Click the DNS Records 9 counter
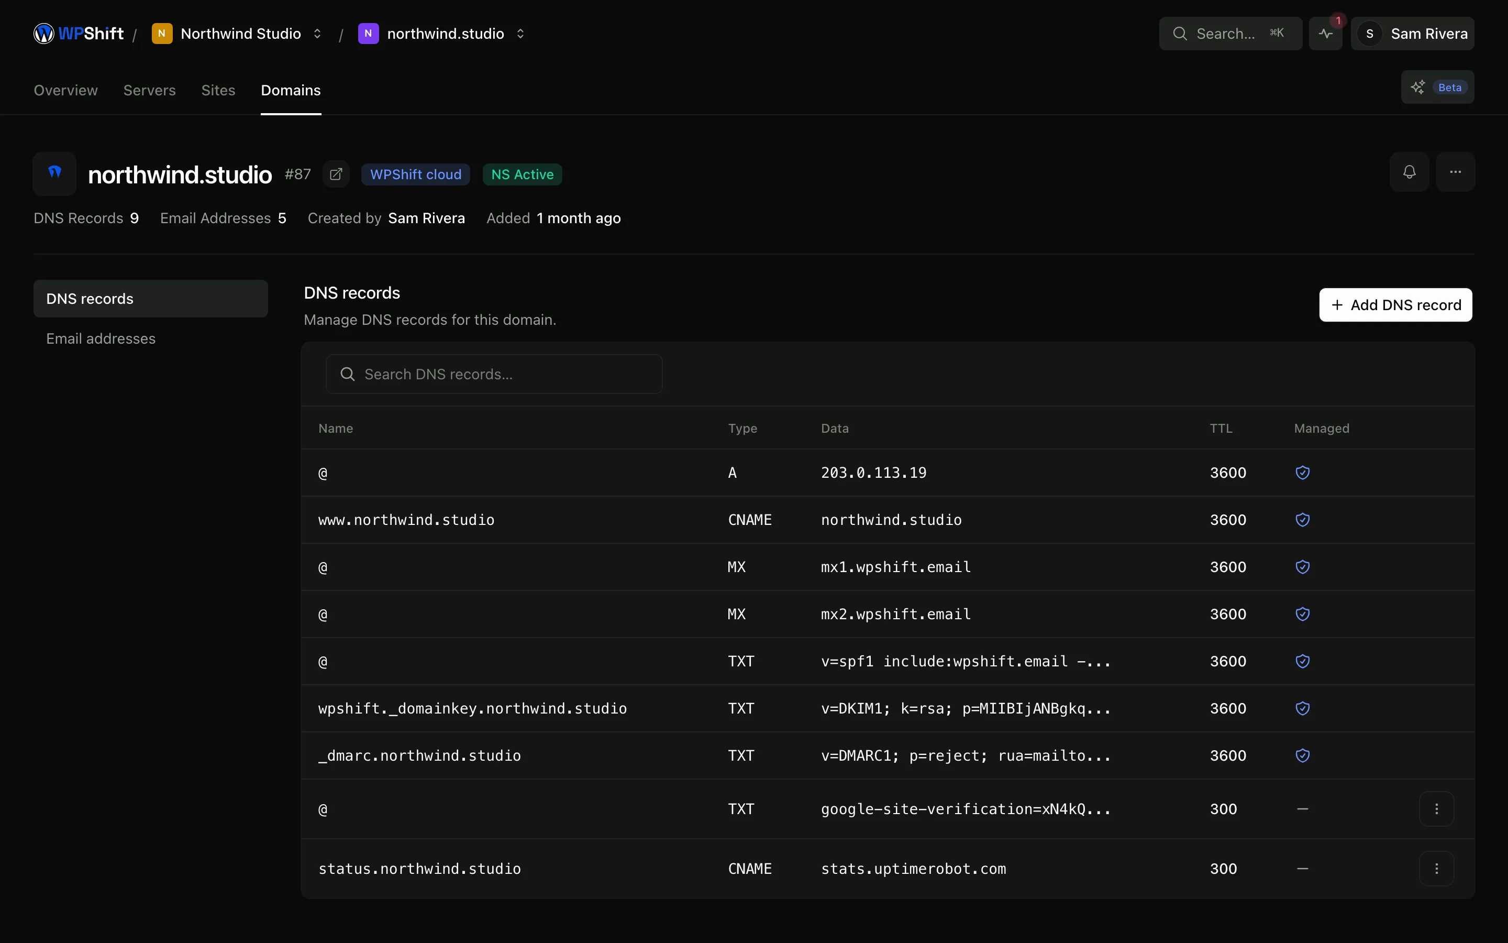 86,218
